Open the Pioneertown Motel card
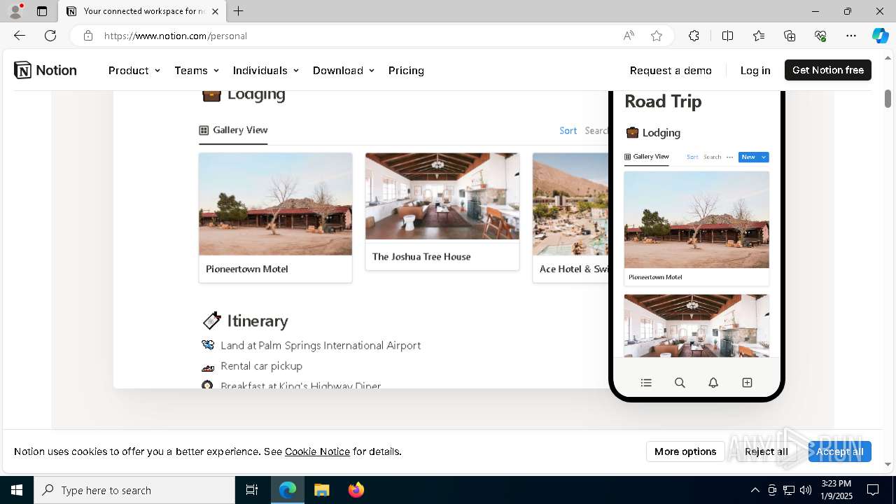The height and width of the screenshot is (504, 896). click(x=275, y=218)
